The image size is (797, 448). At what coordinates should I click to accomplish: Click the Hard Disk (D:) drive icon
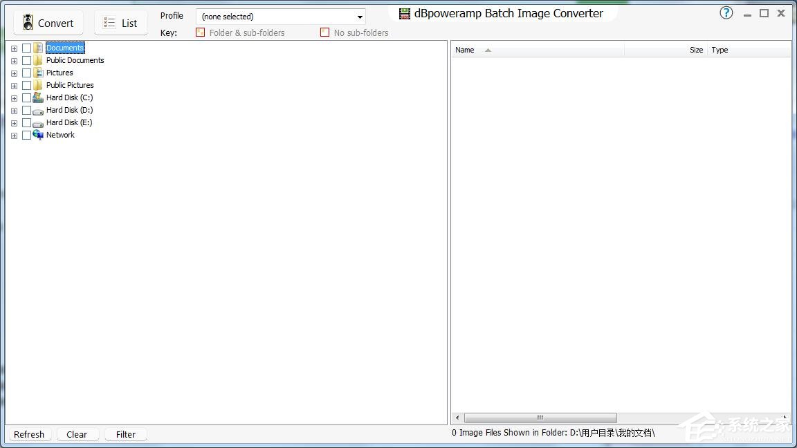coord(38,111)
